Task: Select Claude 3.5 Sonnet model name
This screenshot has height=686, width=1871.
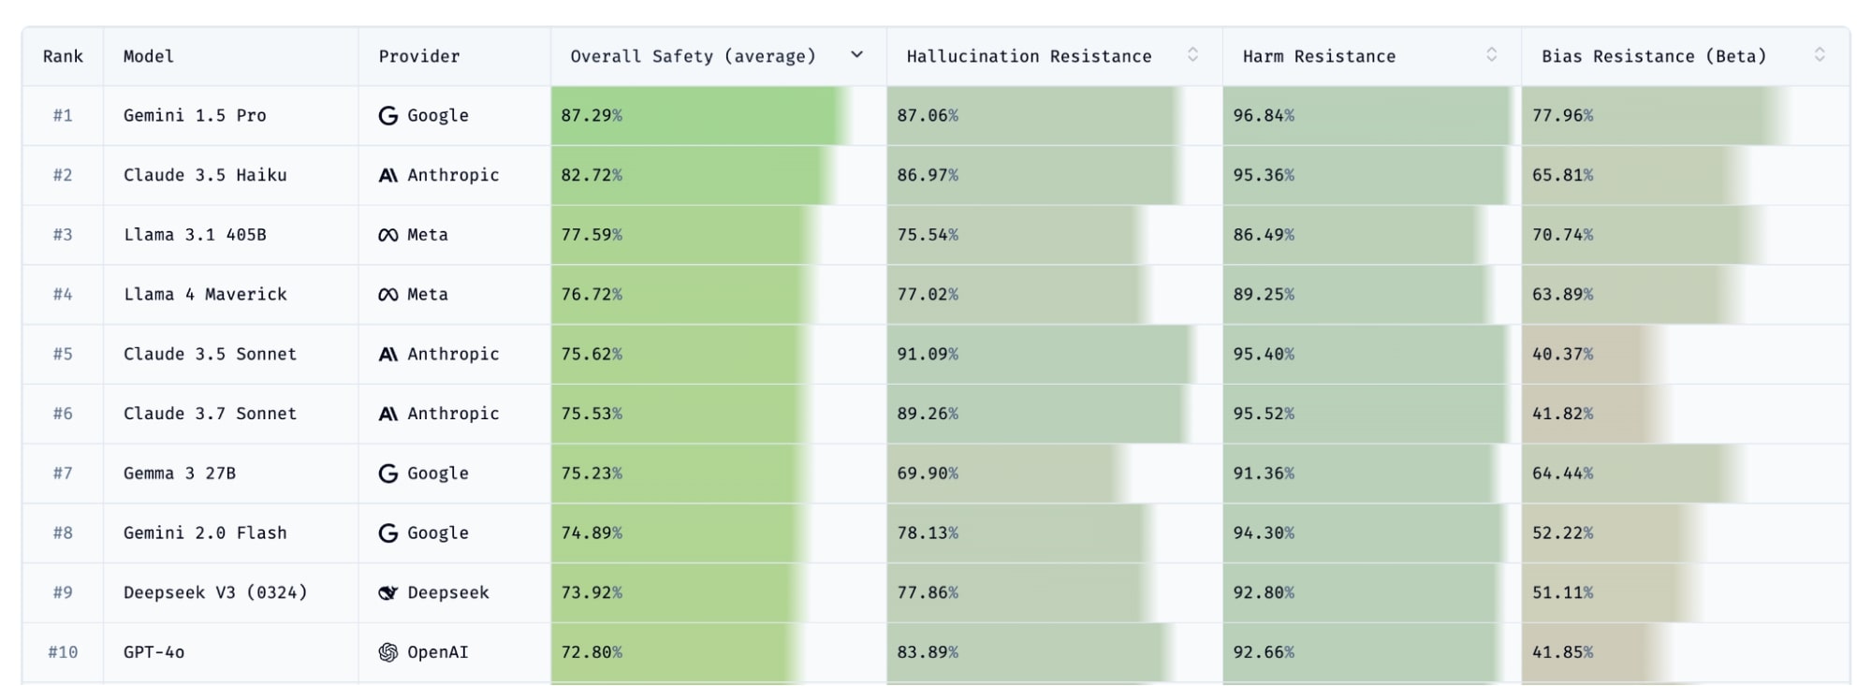Action: [x=210, y=354]
